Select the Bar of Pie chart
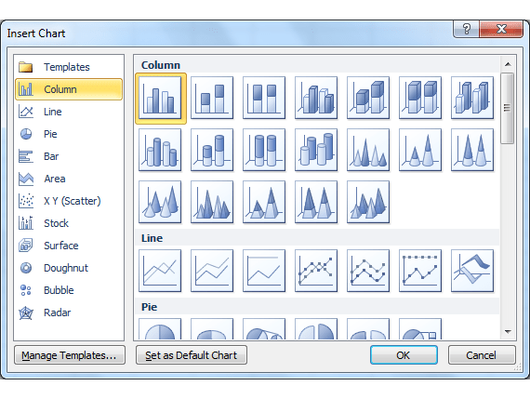This screenshot has height=399, width=530. tap(420, 329)
